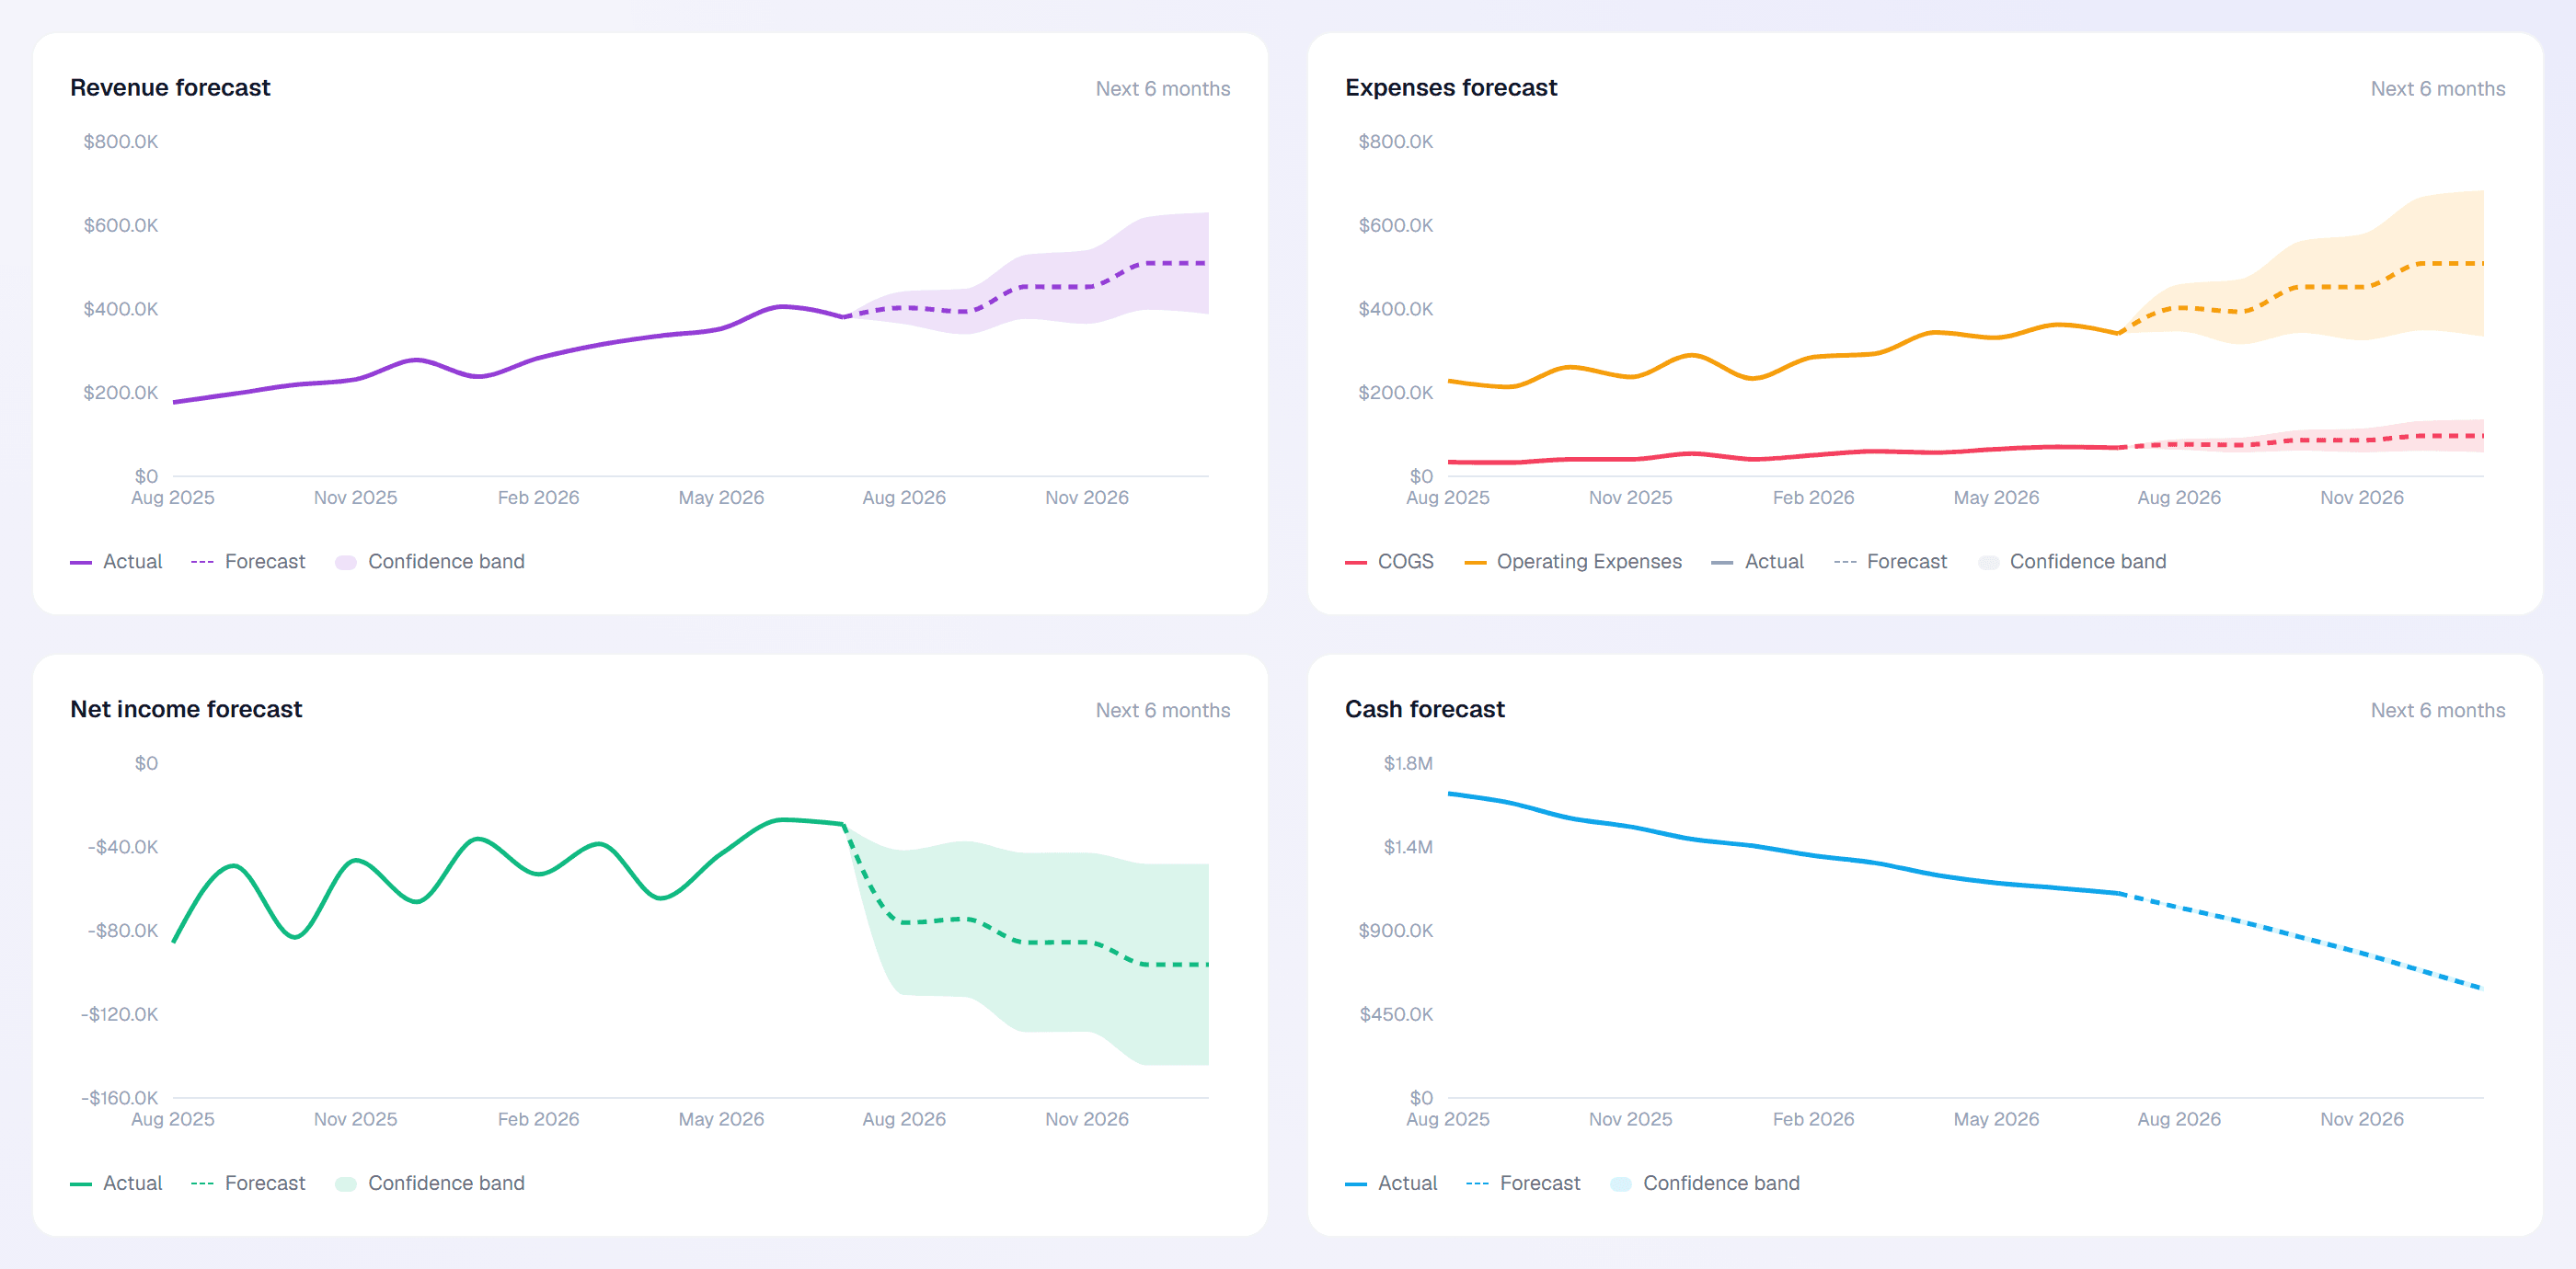Click the $900.0K axis label in Cash chart
The image size is (2576, 1269).
tap(1396, 932)
